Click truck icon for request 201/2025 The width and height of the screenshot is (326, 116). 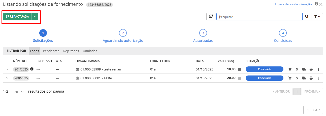[x=304, y=69]
